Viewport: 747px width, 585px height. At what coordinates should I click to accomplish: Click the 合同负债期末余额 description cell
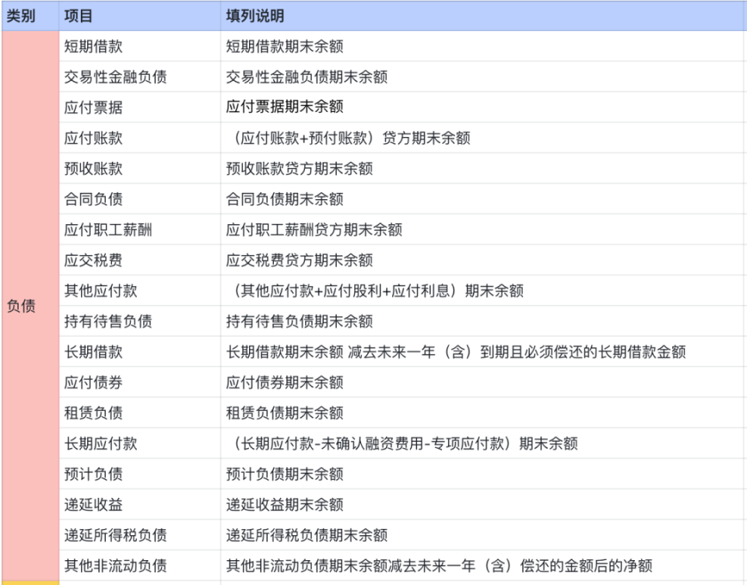(483, 198)
